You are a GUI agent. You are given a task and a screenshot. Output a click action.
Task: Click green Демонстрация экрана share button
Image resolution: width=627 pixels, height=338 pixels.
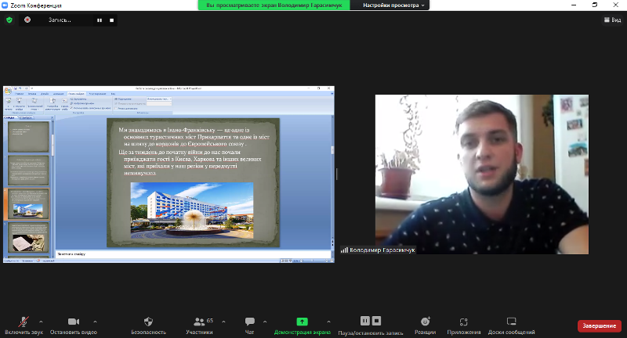point(303,325)
